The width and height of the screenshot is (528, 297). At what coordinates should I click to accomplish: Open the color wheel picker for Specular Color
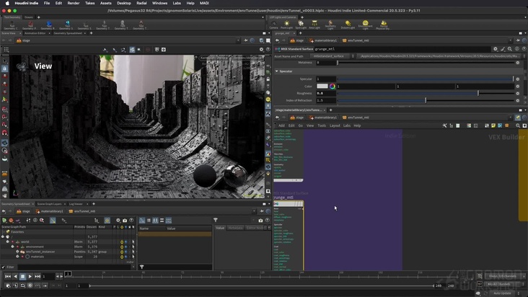coord(332,86)
